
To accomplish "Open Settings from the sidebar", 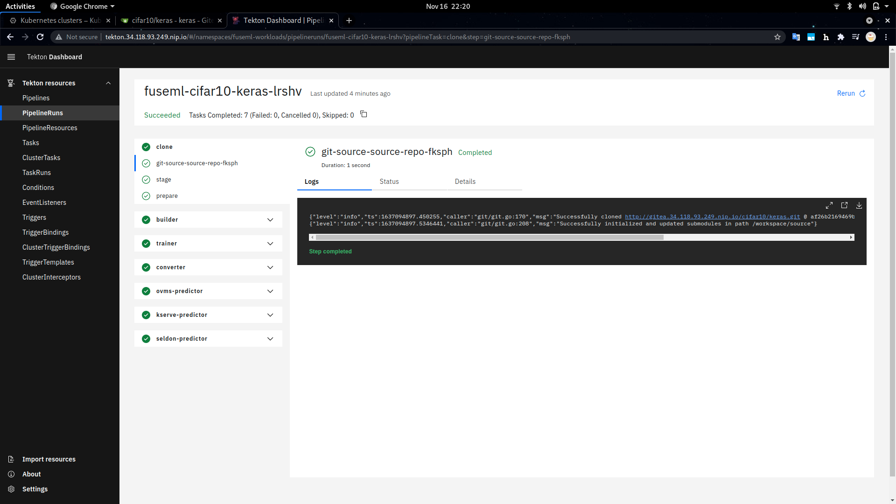I will (34, 489).
